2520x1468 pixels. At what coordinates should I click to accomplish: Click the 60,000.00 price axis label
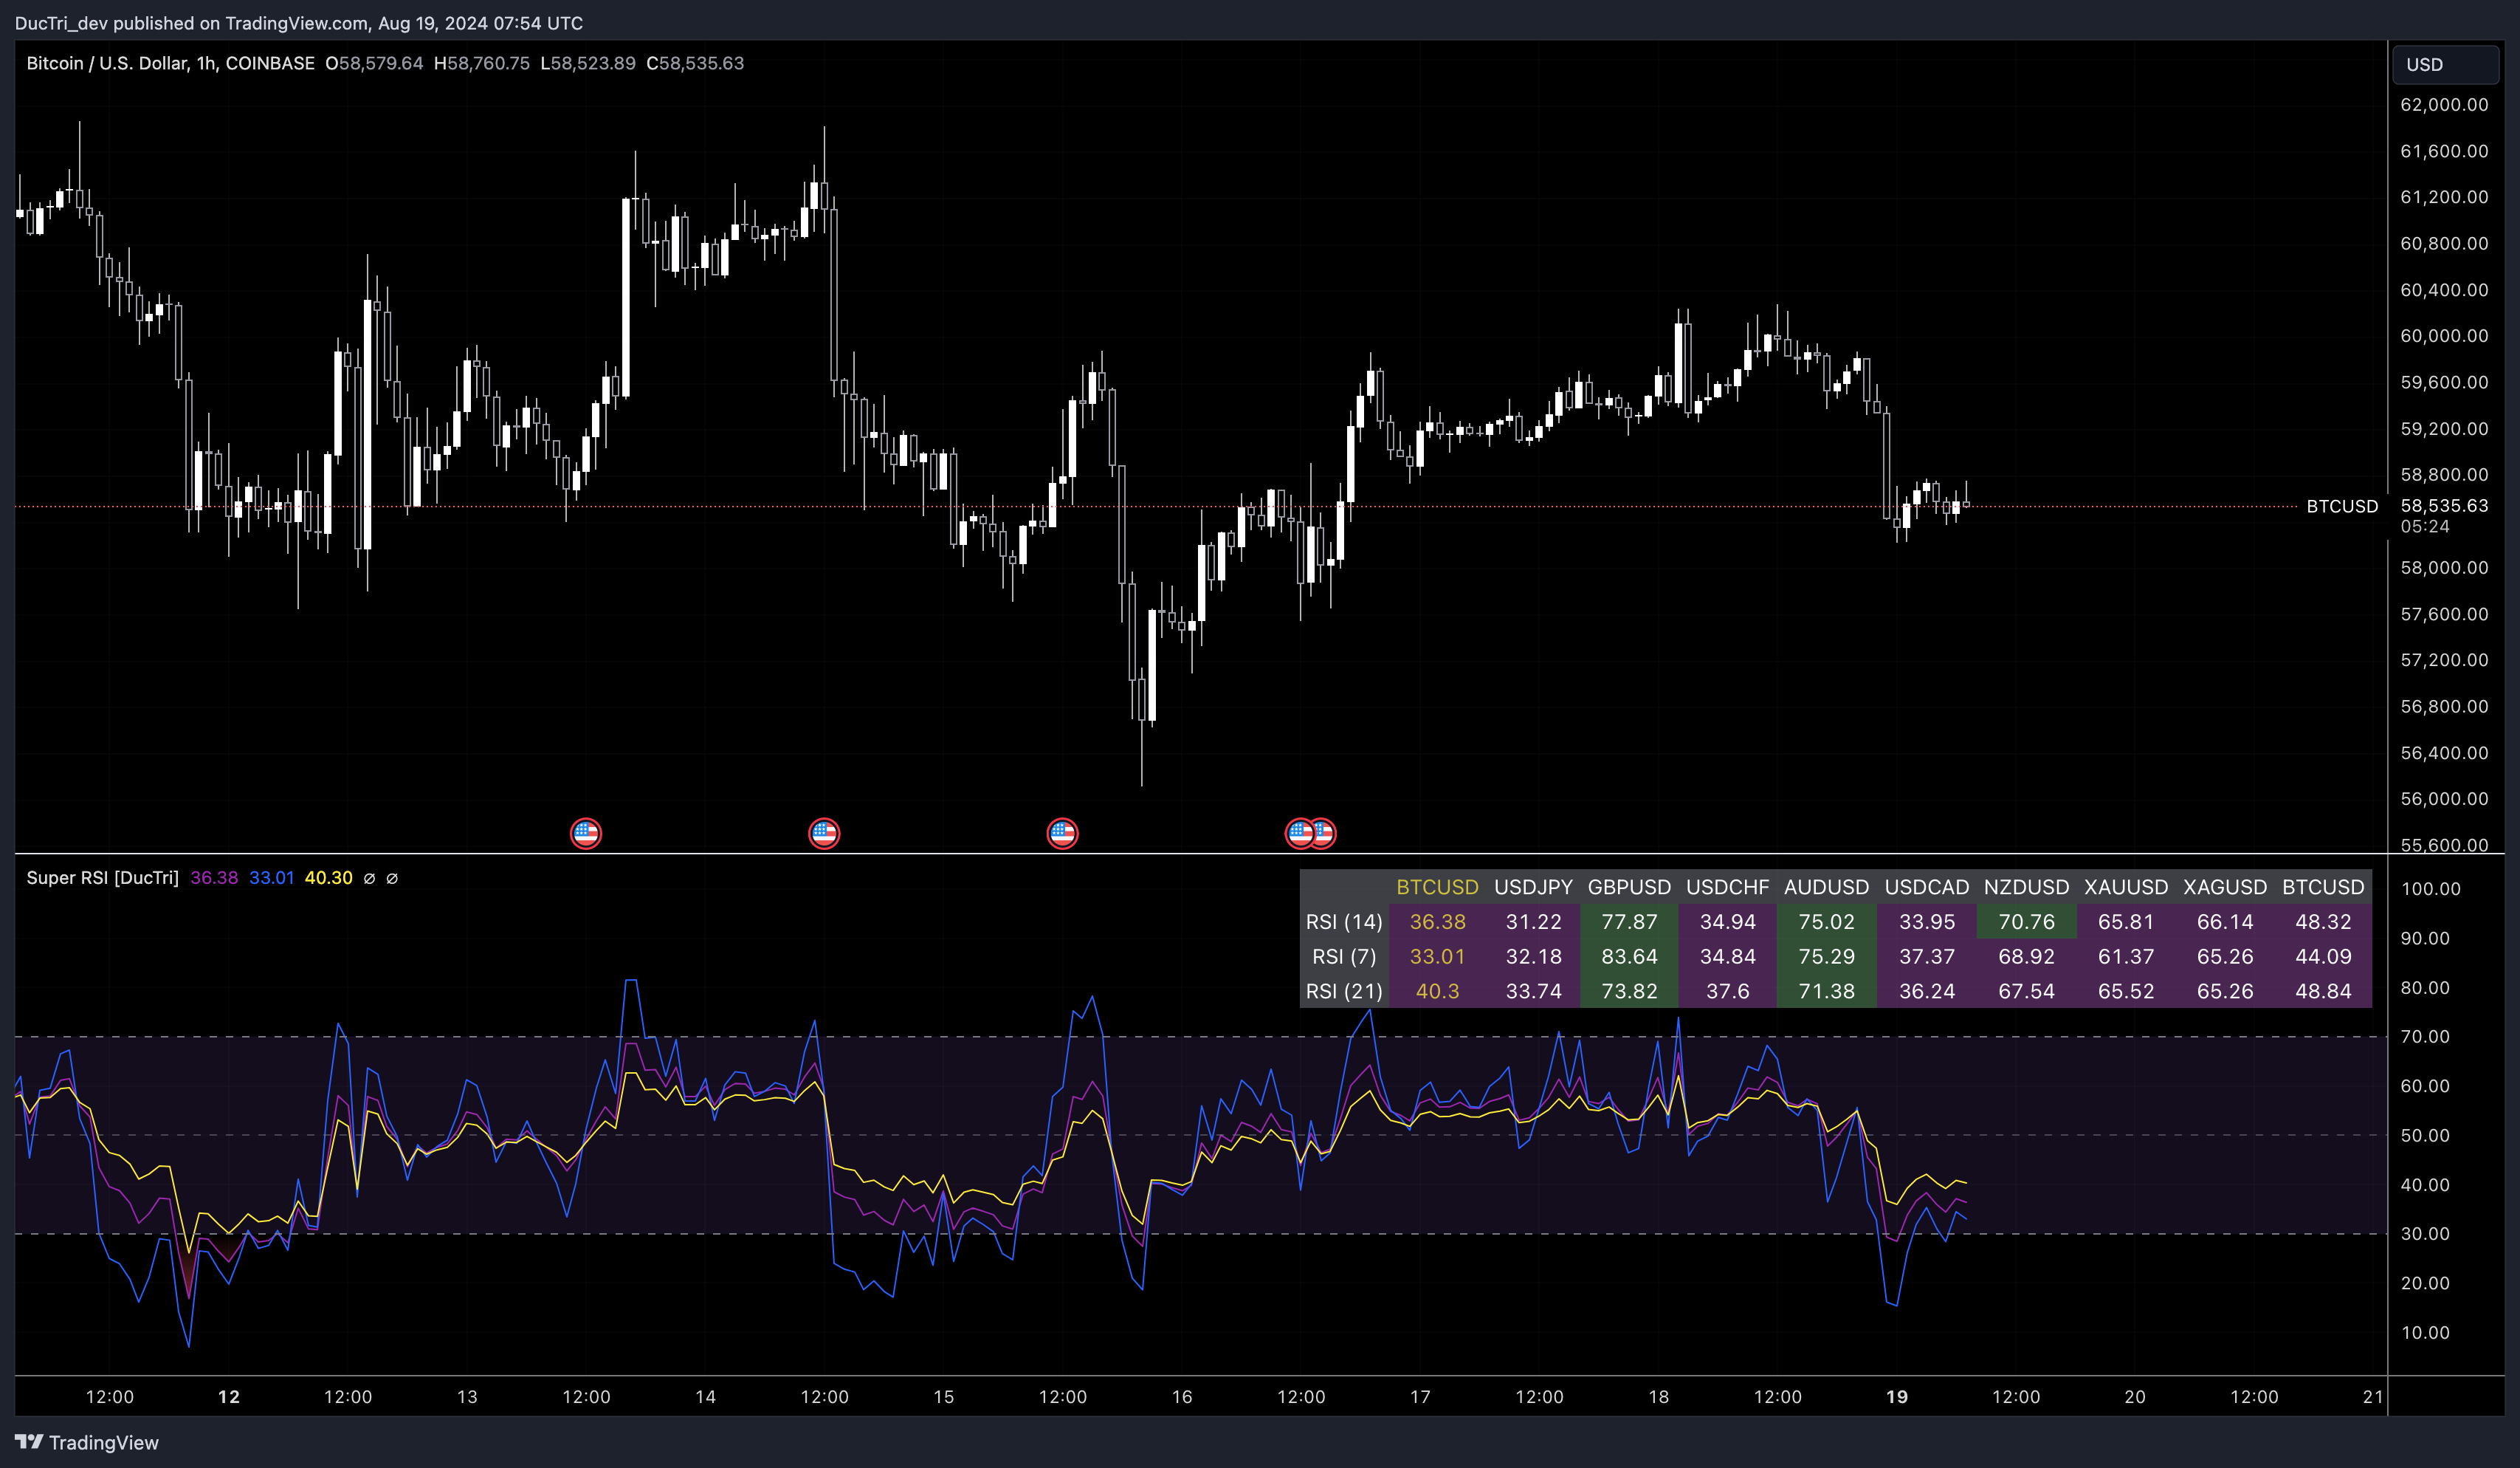[2444, 335]
